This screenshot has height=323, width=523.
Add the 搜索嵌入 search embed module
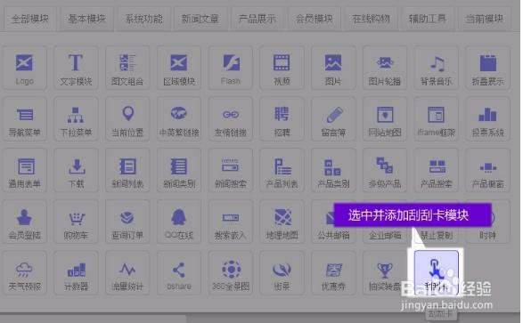tap(231, 222)
